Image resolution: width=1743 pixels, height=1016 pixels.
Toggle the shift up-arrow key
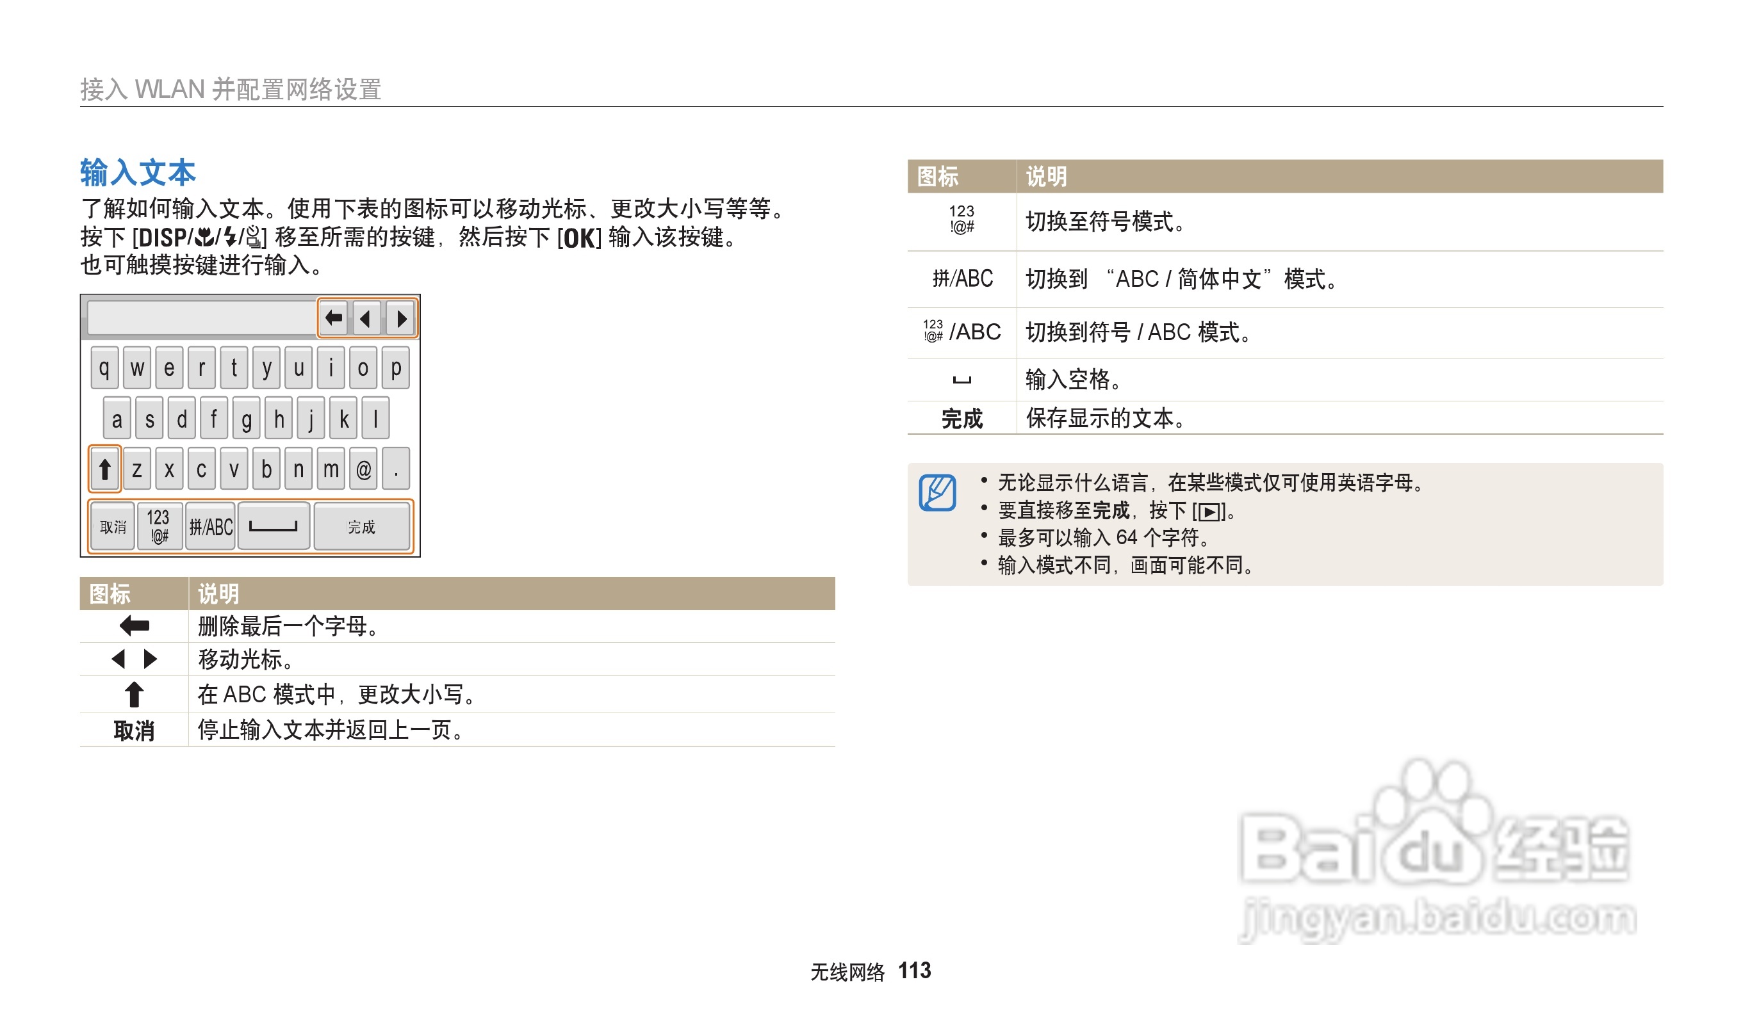point(104,469)
